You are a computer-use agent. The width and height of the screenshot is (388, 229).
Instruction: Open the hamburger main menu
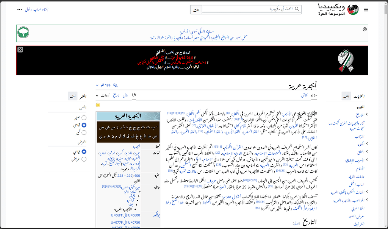coord(366,9)
